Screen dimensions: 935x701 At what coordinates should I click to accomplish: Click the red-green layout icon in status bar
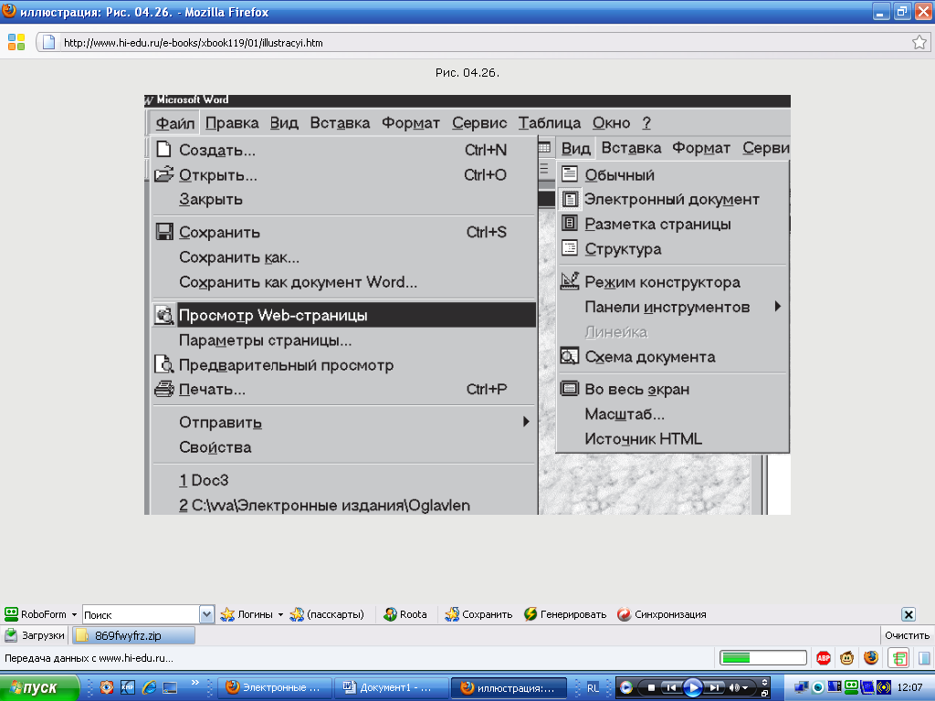point(898,658)
